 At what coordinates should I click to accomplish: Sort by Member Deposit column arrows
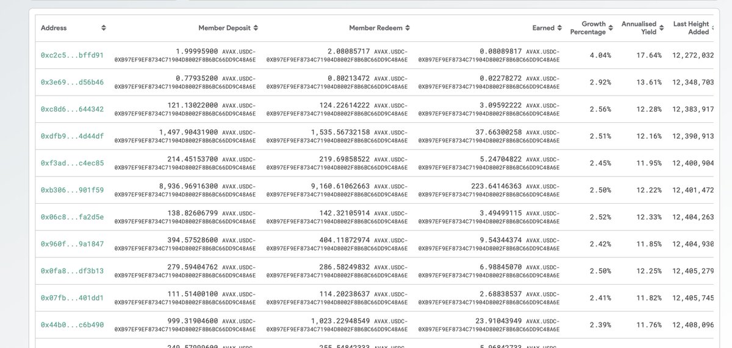256,28
